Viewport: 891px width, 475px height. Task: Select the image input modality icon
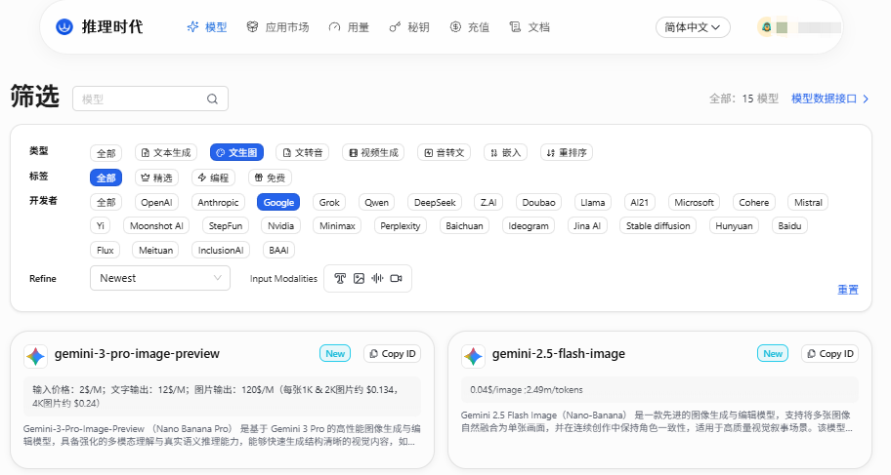point(359,278)
